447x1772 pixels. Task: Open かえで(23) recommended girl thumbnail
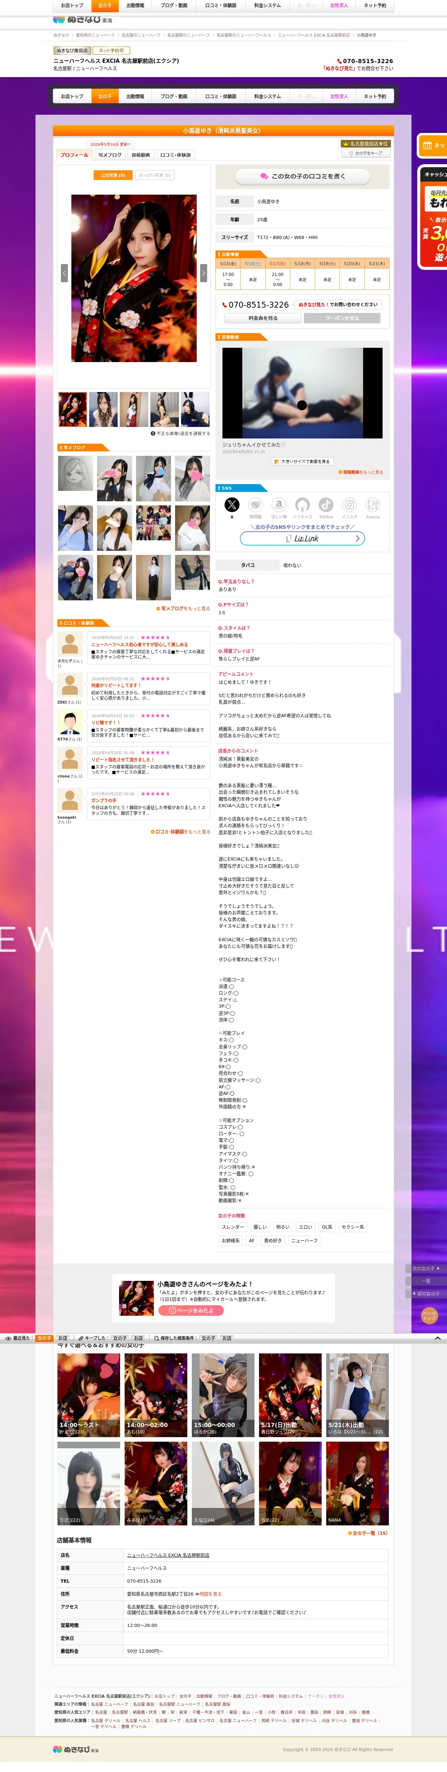[x=88, y=1395]
